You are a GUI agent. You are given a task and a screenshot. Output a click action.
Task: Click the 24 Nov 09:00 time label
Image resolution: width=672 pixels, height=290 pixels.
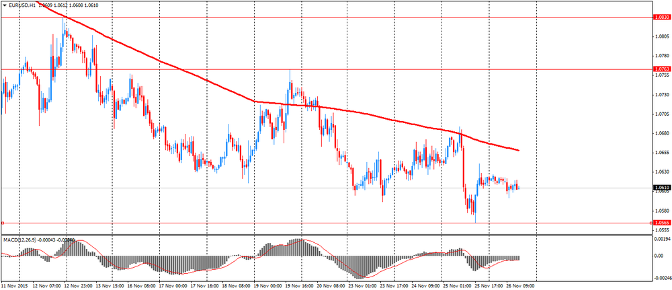pyautogui.click(x=426, y=285)
